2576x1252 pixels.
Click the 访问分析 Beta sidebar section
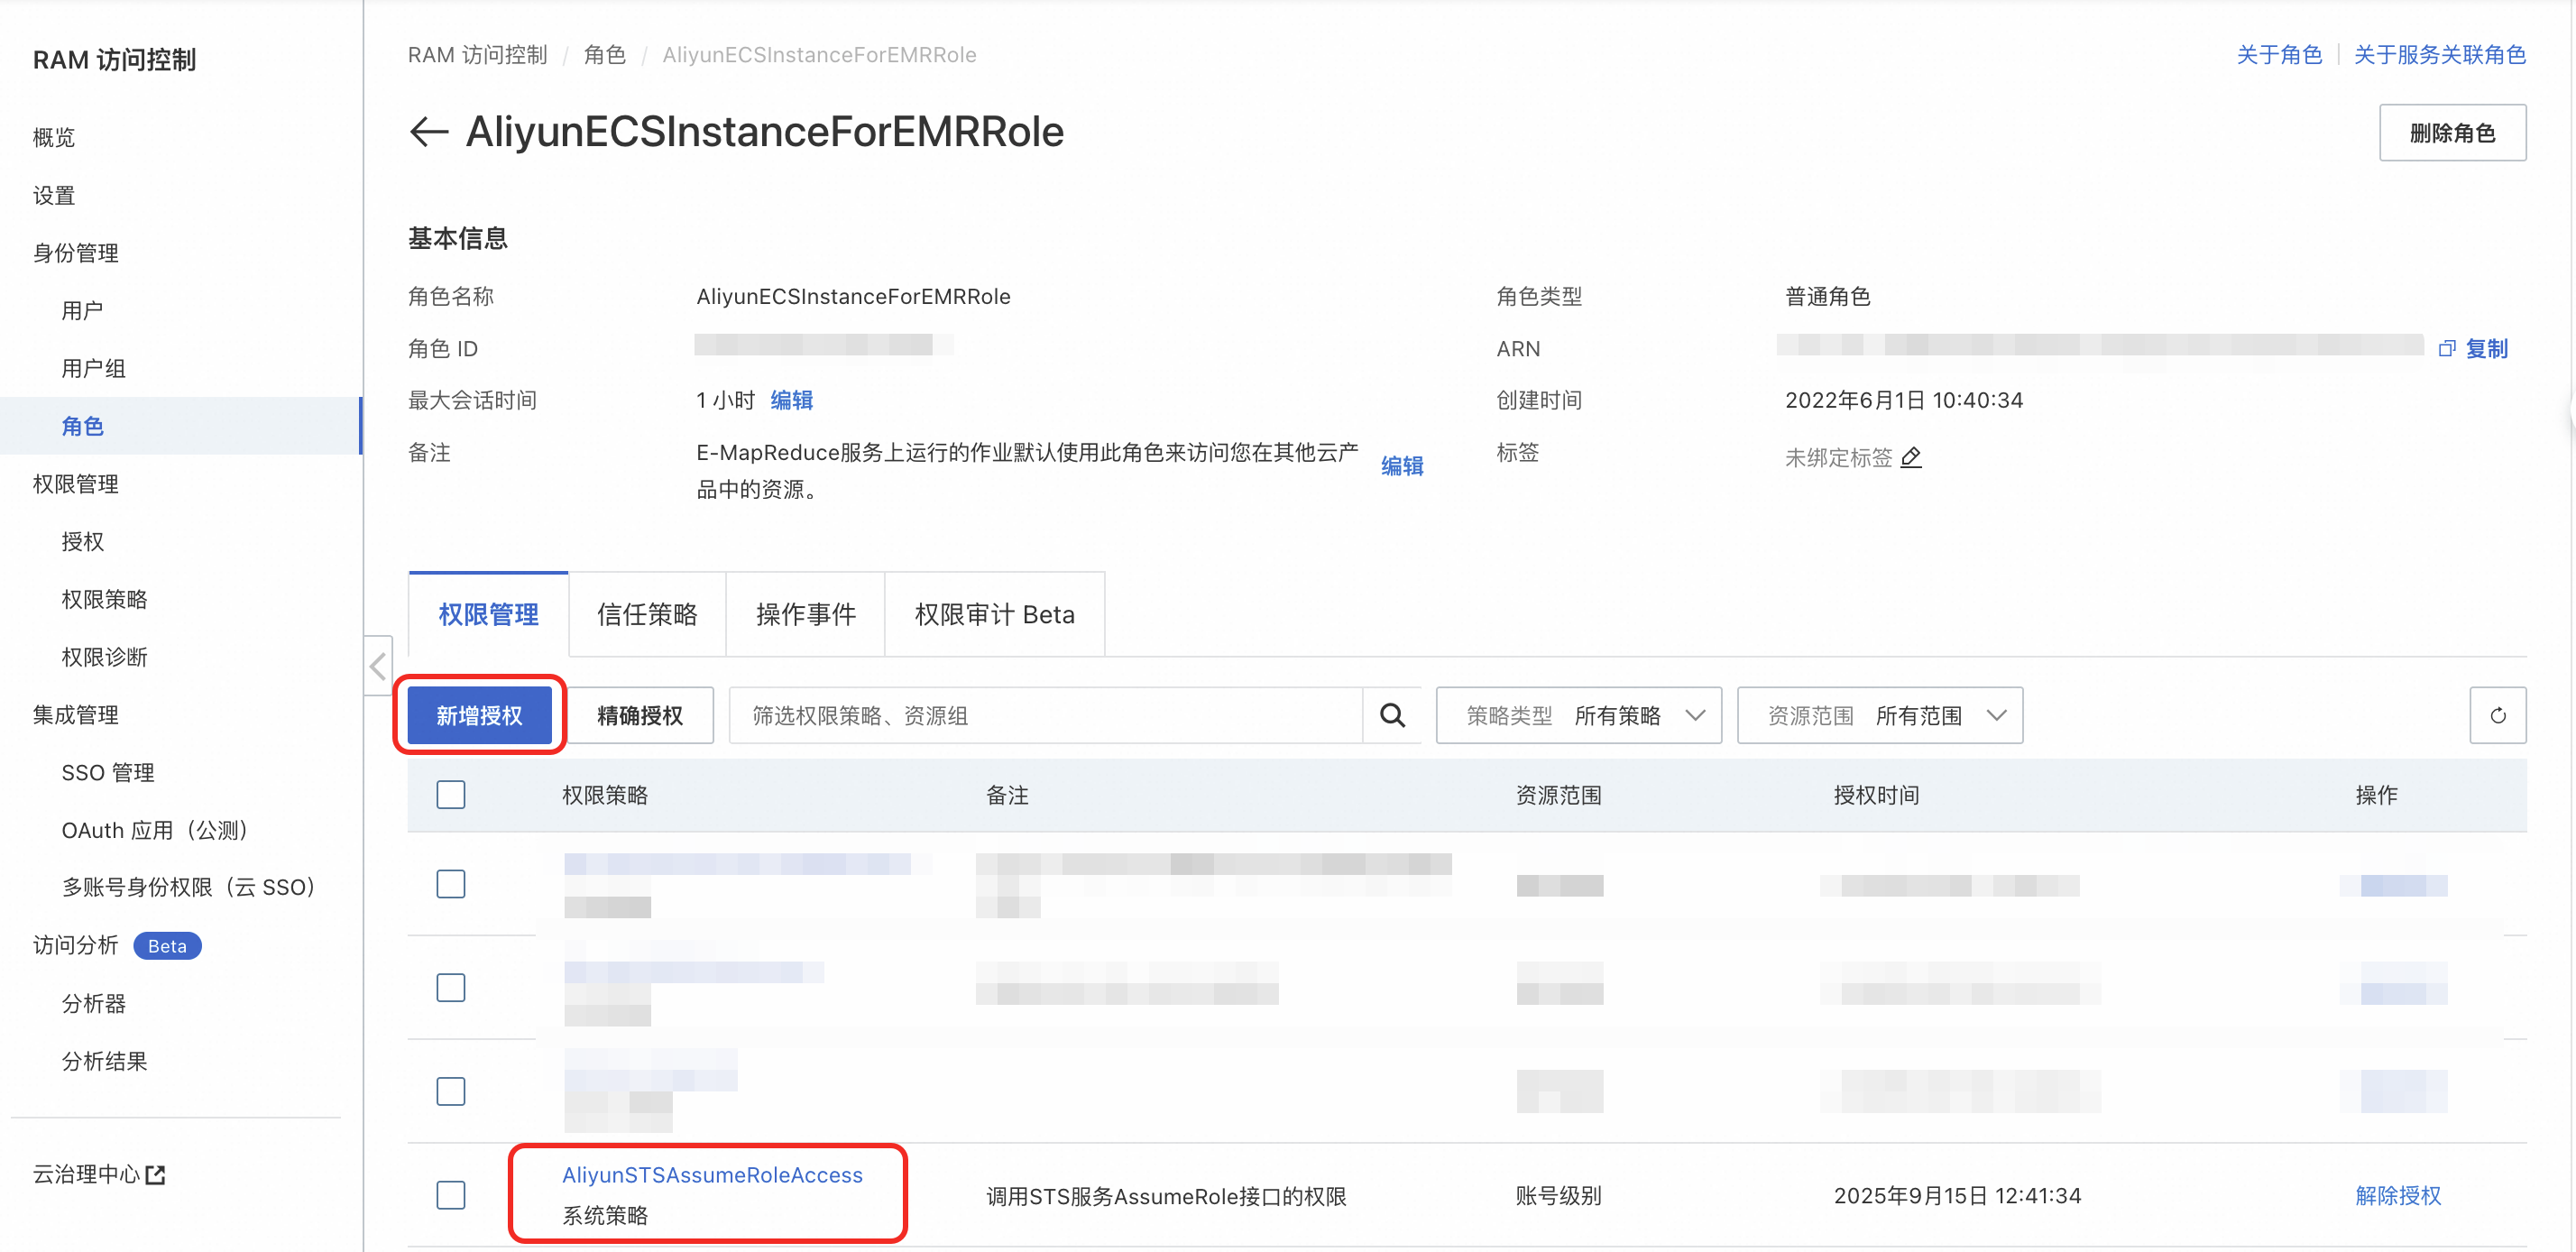pyautogui.click(x=117, y=945)
